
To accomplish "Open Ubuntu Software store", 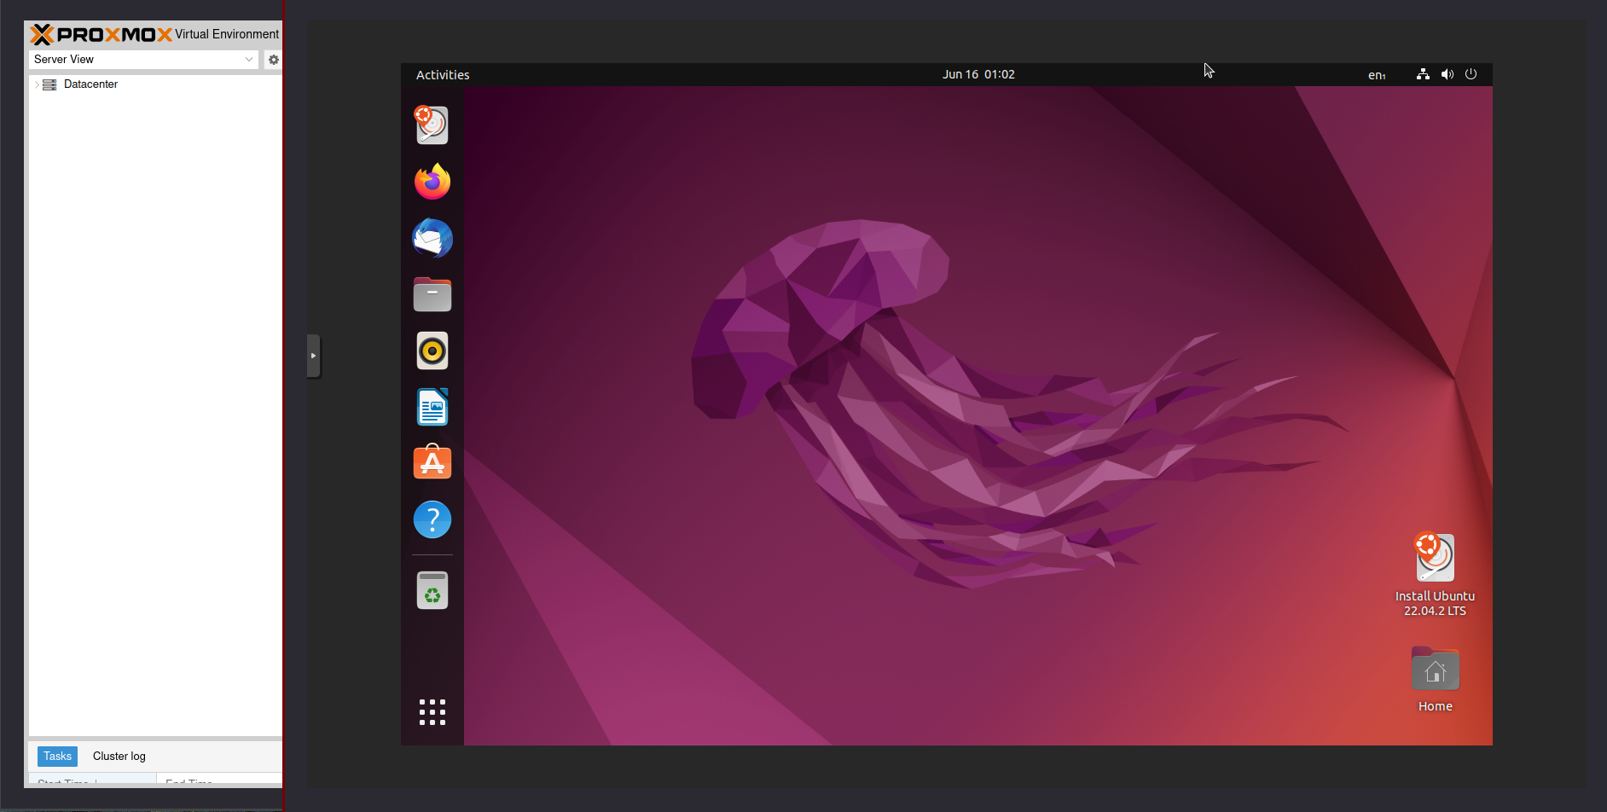I will (x=432, y=461).
